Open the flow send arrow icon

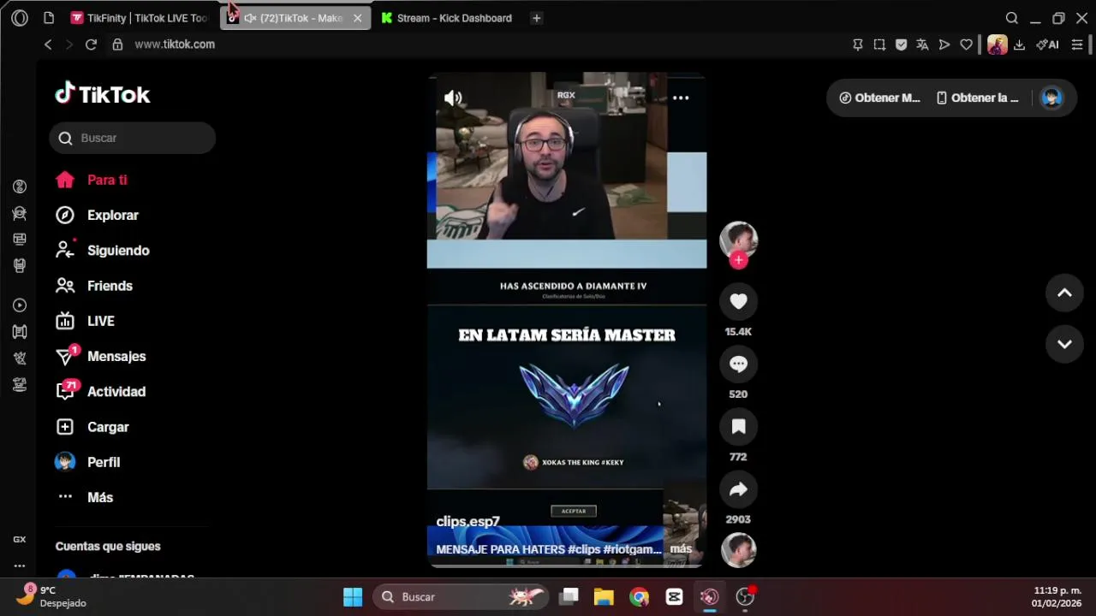[x=944, y=44]
